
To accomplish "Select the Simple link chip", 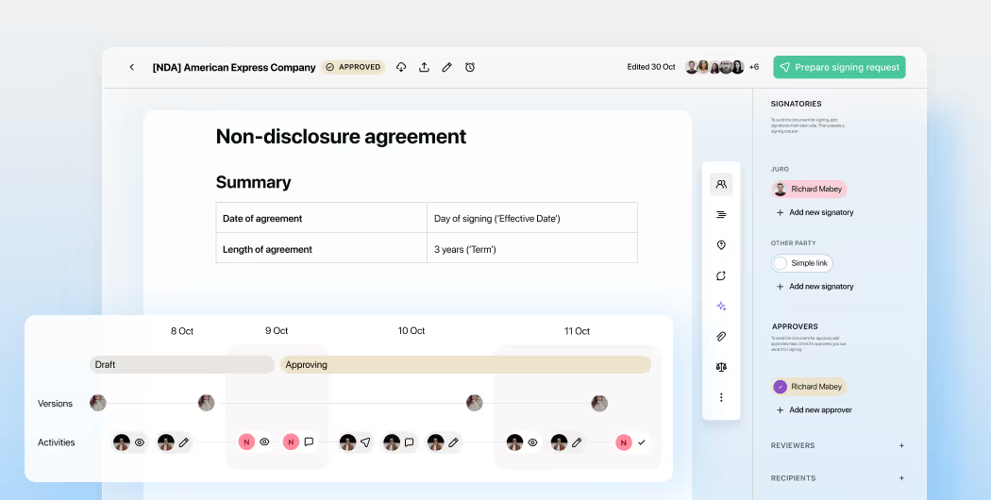I will click(802, 263).
